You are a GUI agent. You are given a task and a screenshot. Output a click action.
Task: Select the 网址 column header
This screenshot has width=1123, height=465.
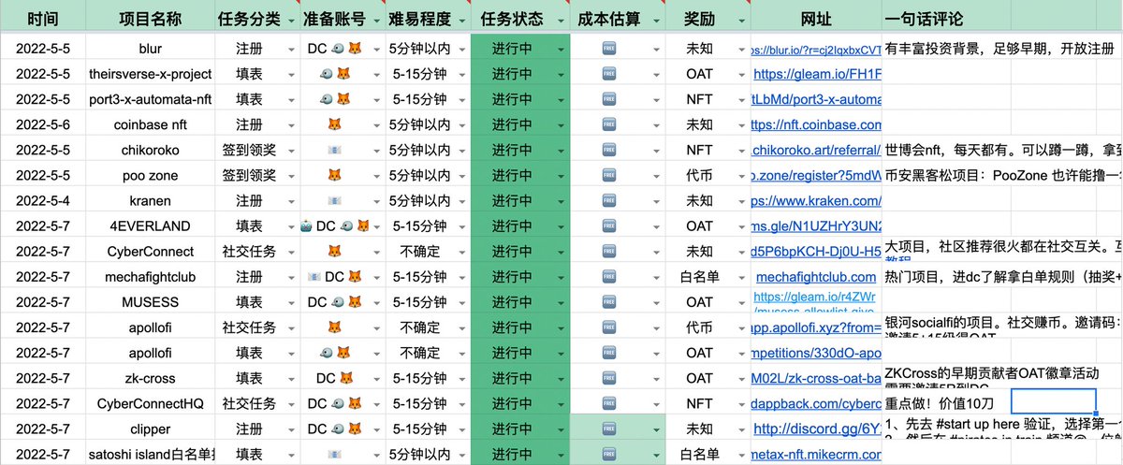pos(817,19)
